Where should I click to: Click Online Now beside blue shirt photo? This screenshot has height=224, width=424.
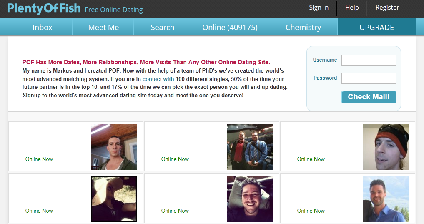311,211
